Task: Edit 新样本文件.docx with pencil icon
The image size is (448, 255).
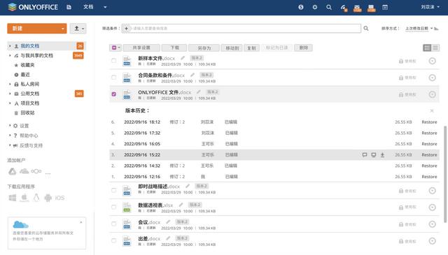Action: click(183, 58)
